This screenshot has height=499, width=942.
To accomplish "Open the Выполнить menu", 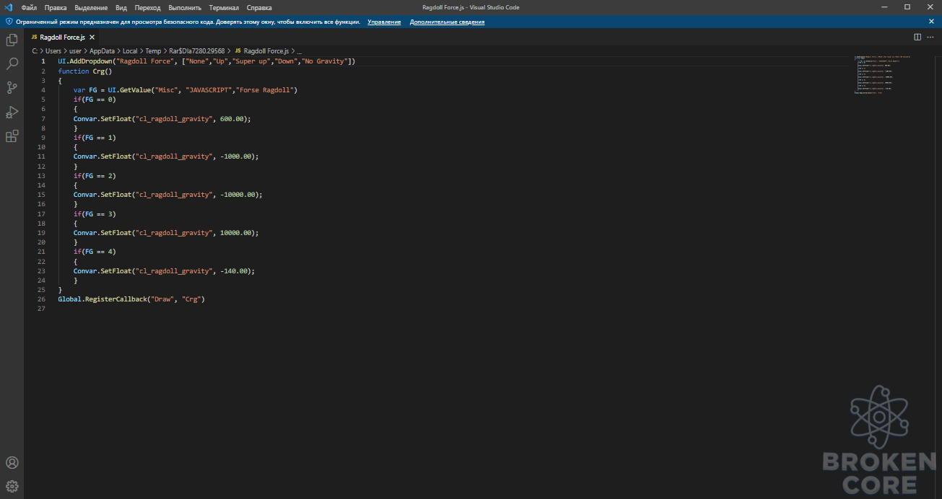I will click(x=185, y=7).
